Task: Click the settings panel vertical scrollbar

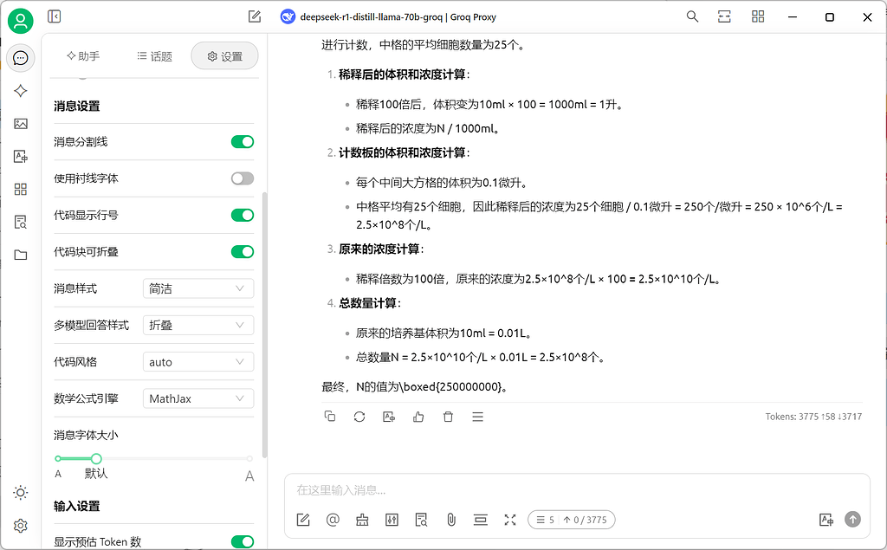Action: [264, 326]
